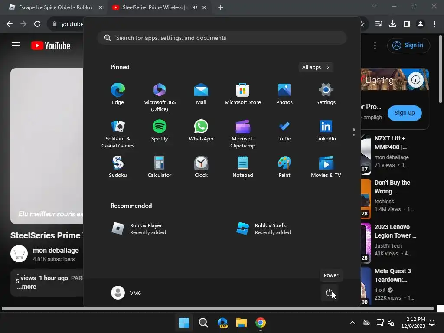Launch Spotify
This screenshot has height=333, width=444.
click(x=160, y=131)
